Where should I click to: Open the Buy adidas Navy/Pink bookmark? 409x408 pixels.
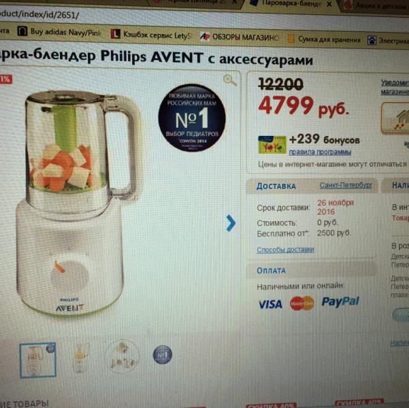pos(59,32)
